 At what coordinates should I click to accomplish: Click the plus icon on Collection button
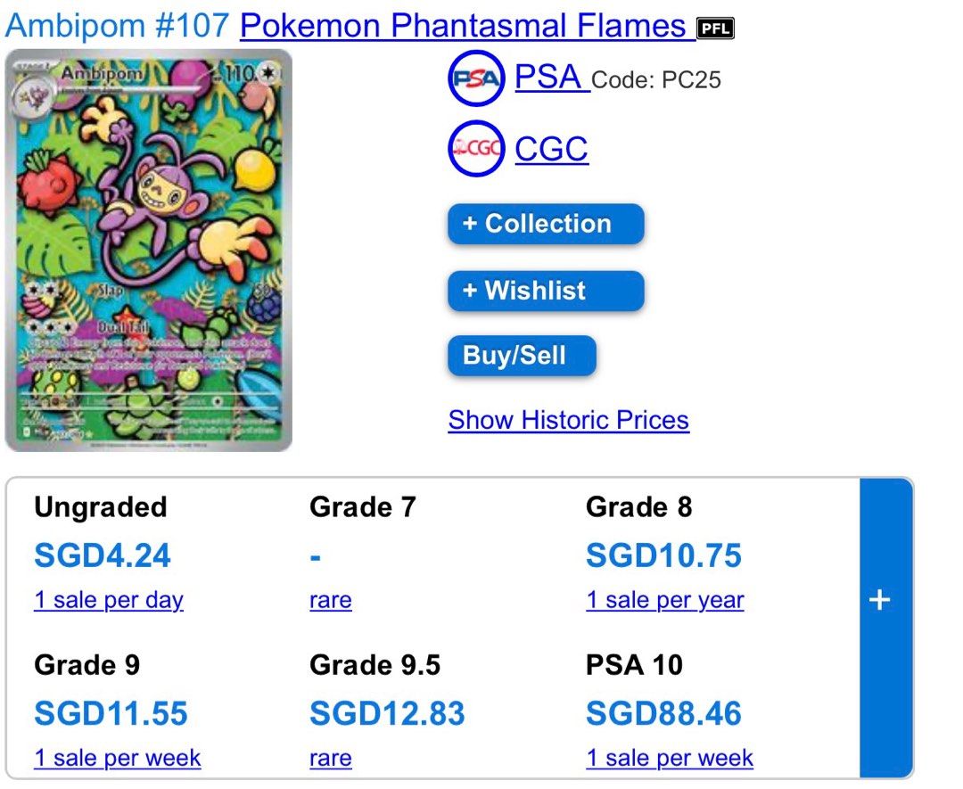(x=470, y=224)
